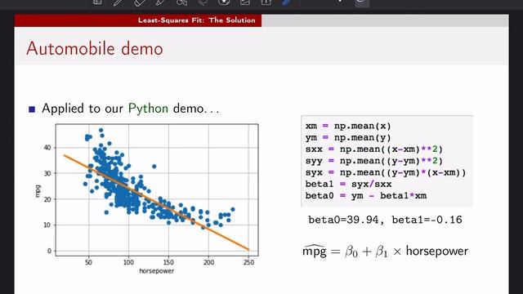The image size is (523, 294).
Task: Choose the shapes tool icon
Action: 181,2
